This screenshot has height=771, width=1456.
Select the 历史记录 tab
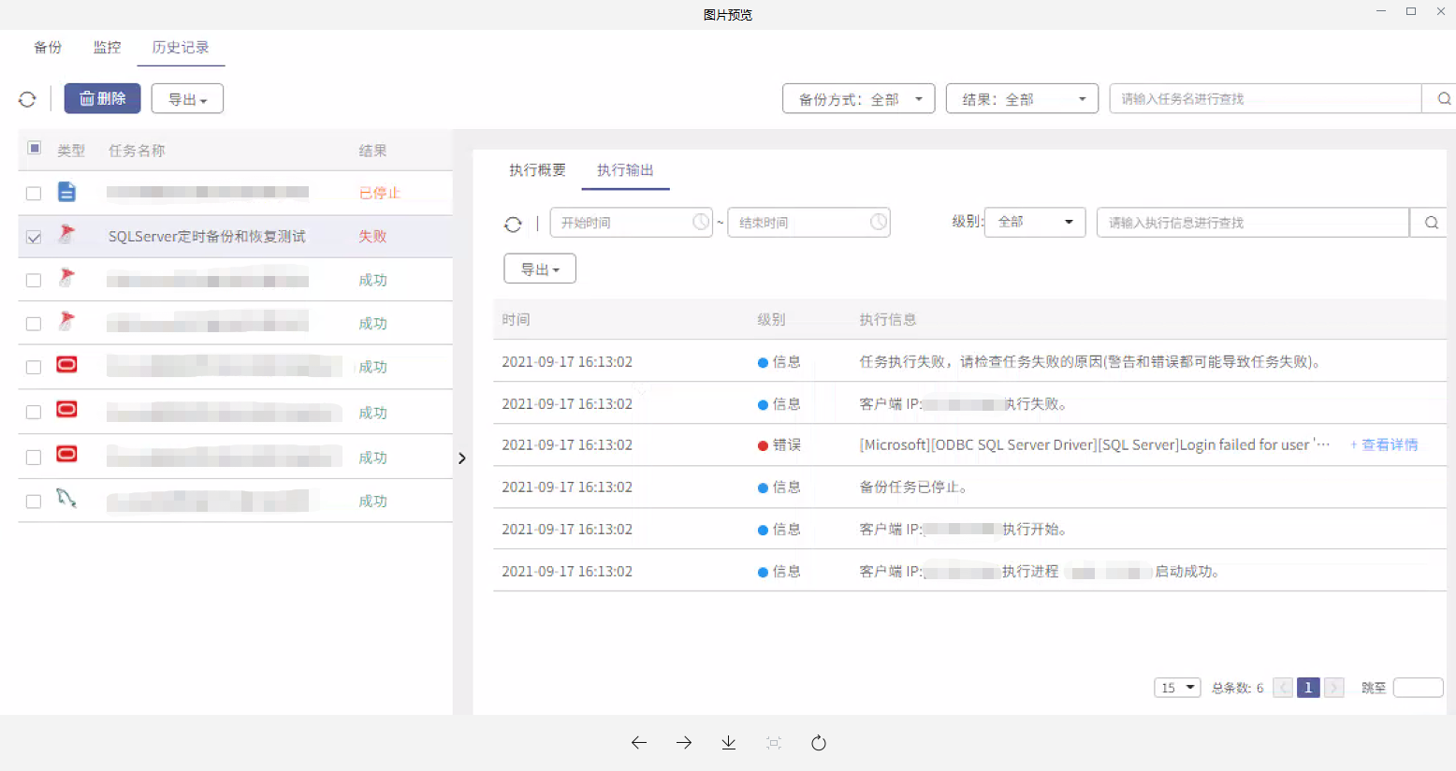(x=181, y=47)
